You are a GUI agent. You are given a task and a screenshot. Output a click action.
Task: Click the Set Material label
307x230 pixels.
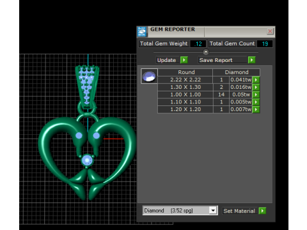tap(239, 211)
